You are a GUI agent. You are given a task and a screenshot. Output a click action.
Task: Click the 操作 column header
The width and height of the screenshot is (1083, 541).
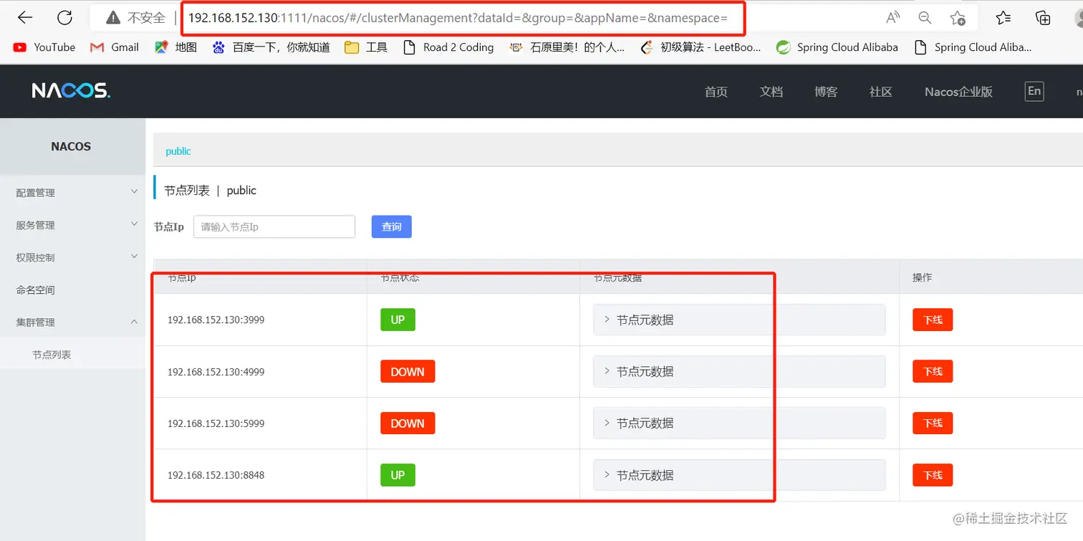tap(923, 277)
